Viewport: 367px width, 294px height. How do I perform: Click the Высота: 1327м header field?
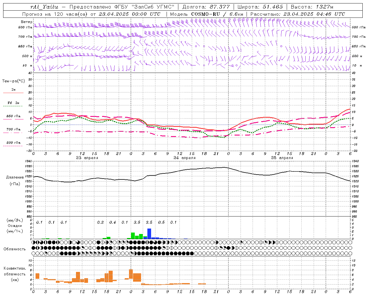(312, 7)
